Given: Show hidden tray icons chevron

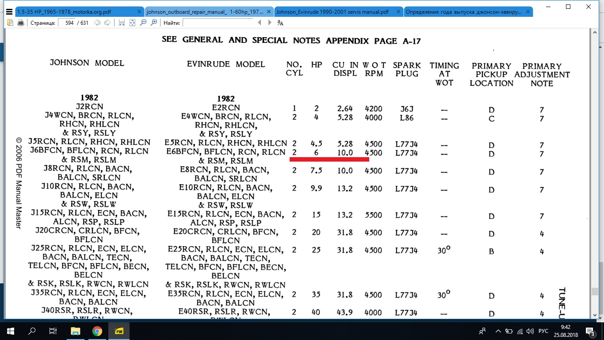Looking at the screenshot, I should 499,331.
